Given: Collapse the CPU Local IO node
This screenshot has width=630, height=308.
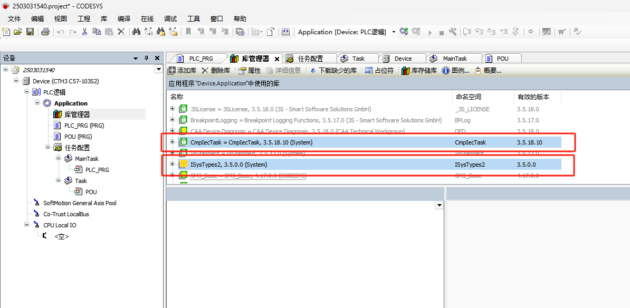Looking at the screenshot, I should tap(26, 225).
